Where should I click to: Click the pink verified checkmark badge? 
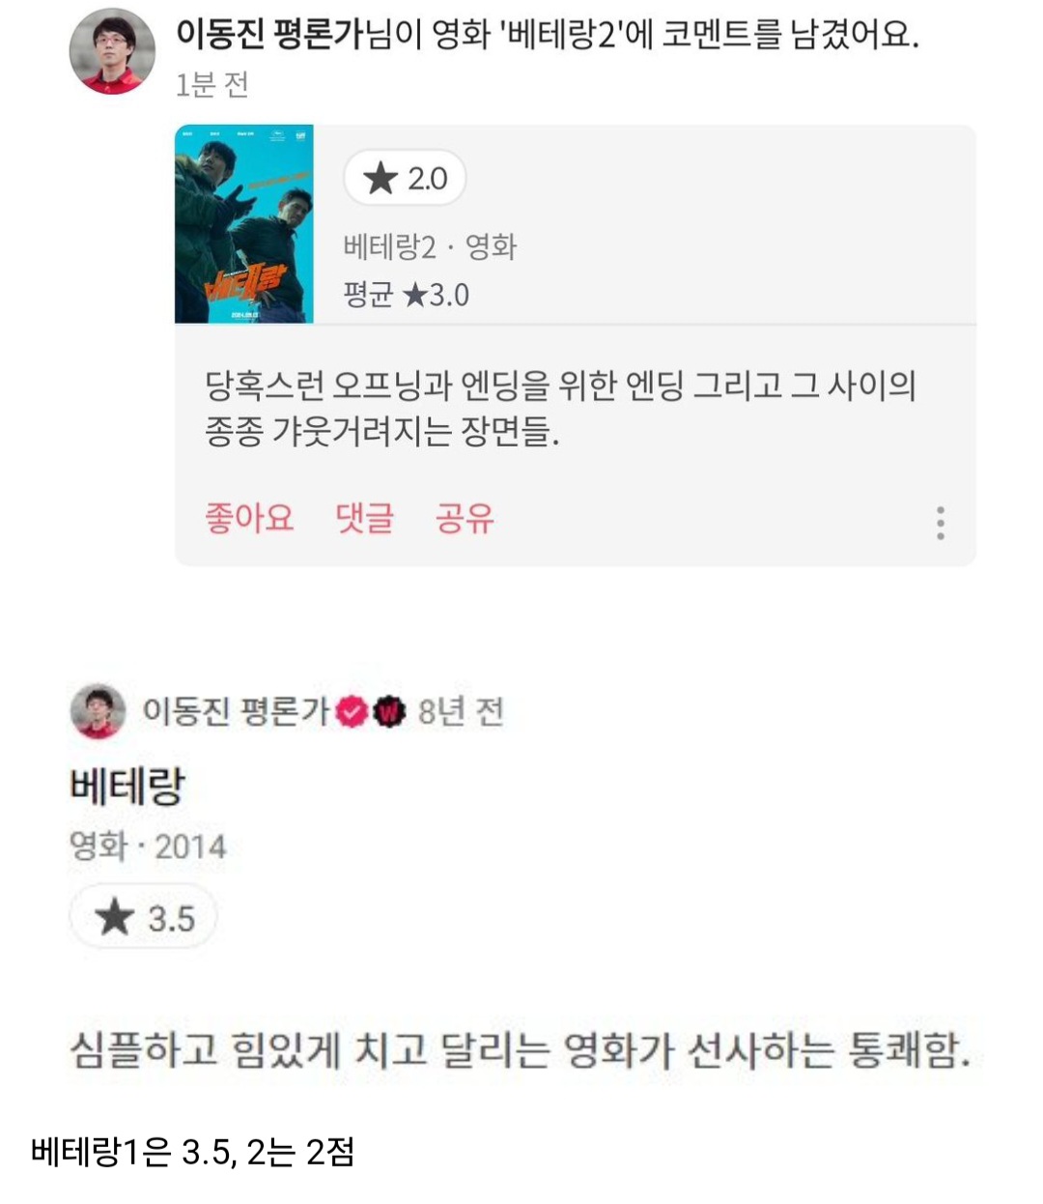[x=352, y=712]
